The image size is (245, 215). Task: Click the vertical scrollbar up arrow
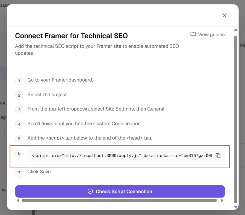pyautogui.click(x=236, y=30)
